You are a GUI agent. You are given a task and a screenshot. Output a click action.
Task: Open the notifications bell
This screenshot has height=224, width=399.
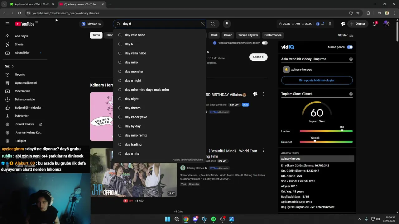pyautogui.click(x=374, y=24)
